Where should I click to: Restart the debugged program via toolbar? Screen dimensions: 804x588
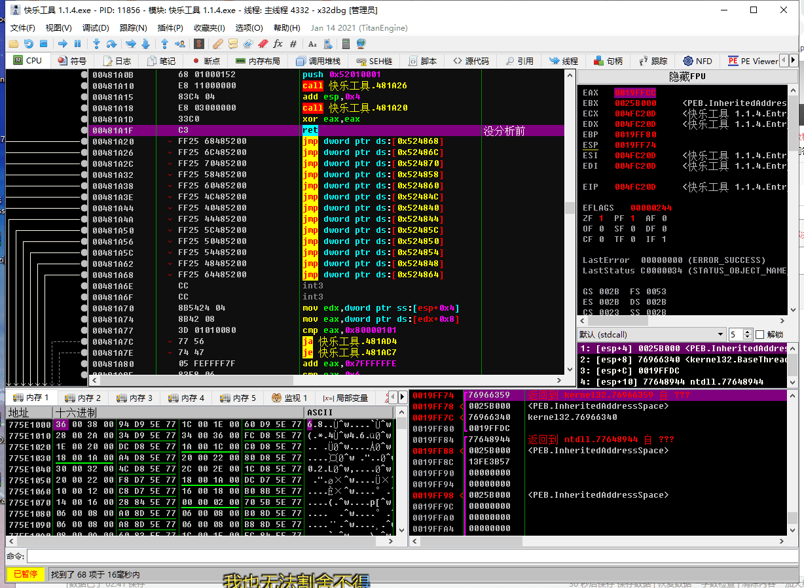point(28,44)
